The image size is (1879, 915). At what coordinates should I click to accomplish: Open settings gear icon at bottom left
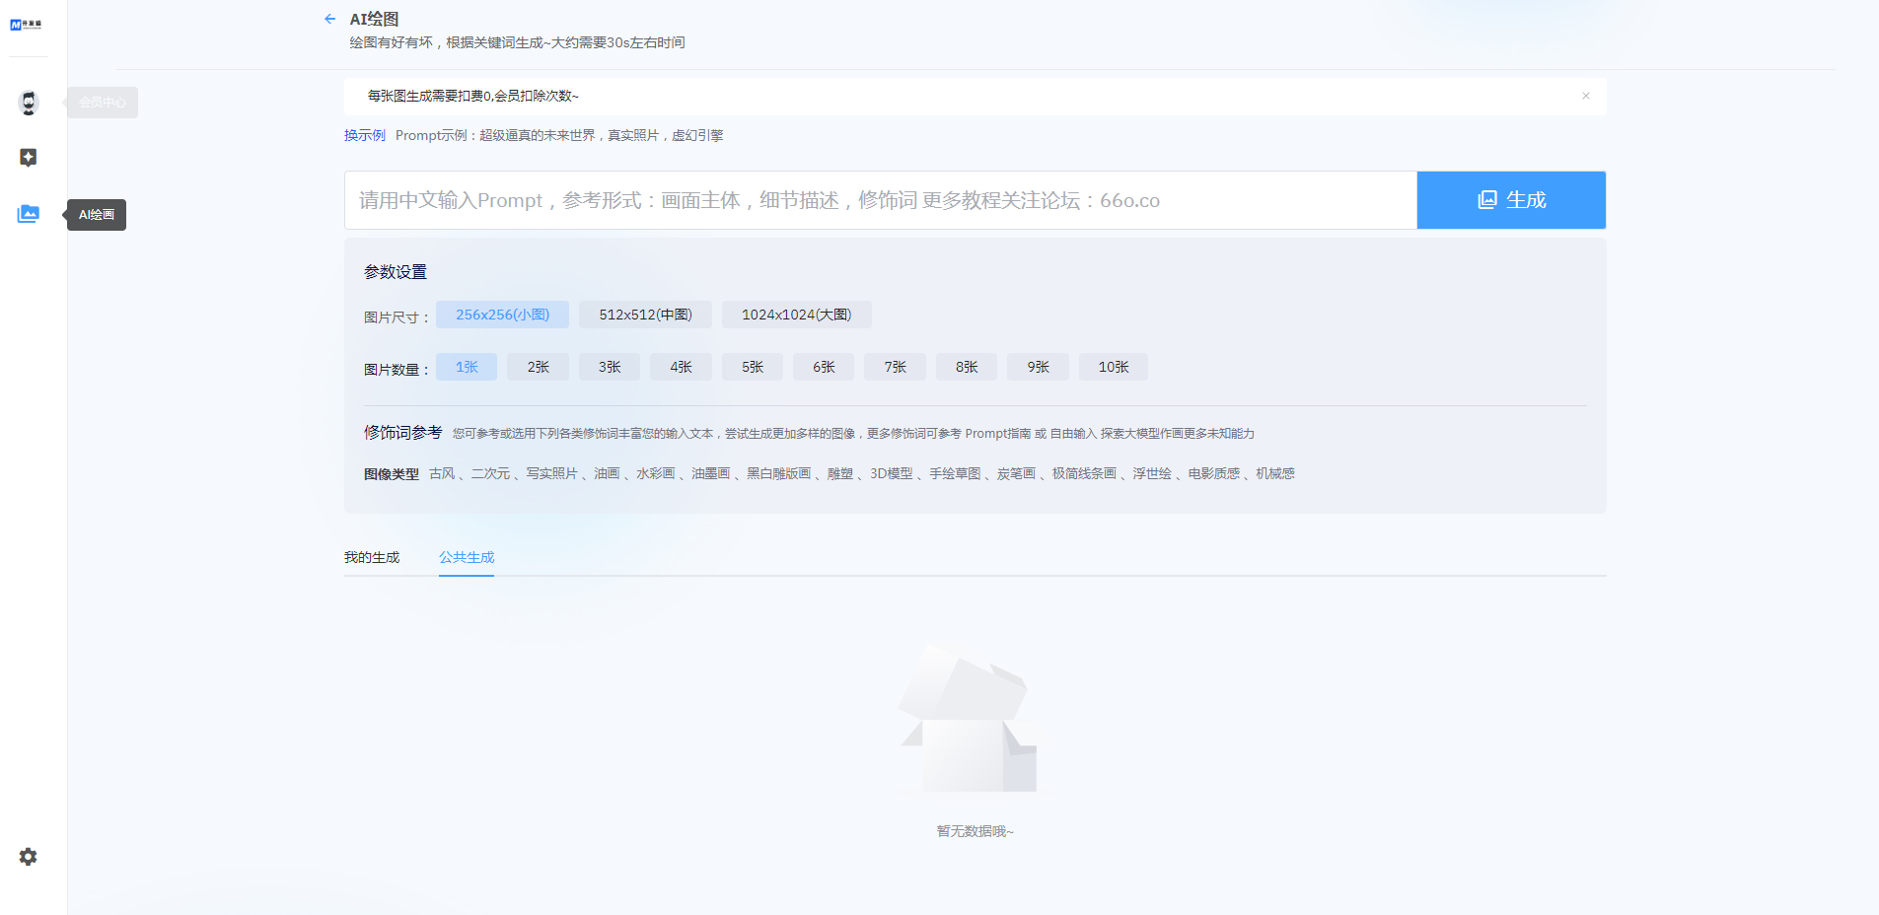pos(29,857)
